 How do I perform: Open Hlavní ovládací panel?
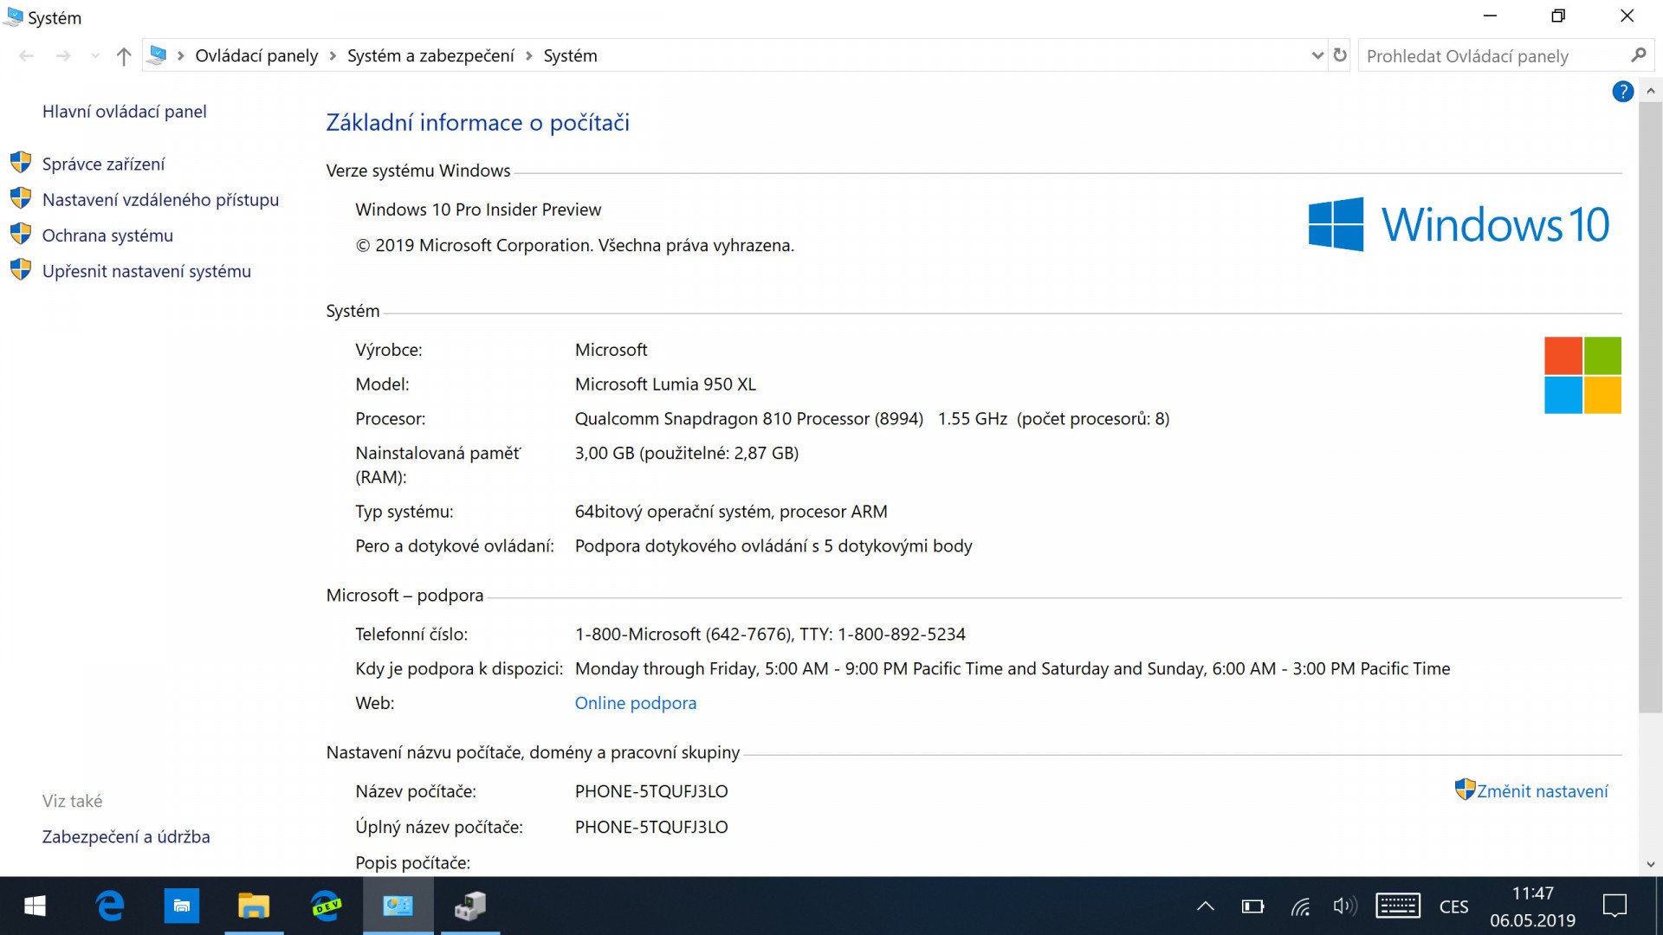(x=125, y=112)
